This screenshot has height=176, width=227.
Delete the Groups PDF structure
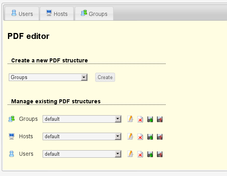140,119
